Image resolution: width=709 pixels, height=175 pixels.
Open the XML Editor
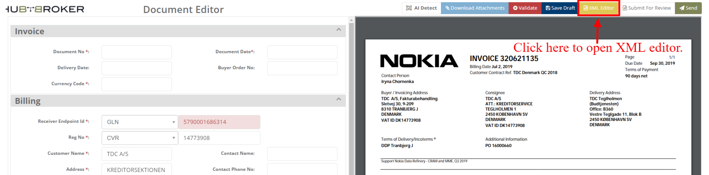(x=598, y=8)
